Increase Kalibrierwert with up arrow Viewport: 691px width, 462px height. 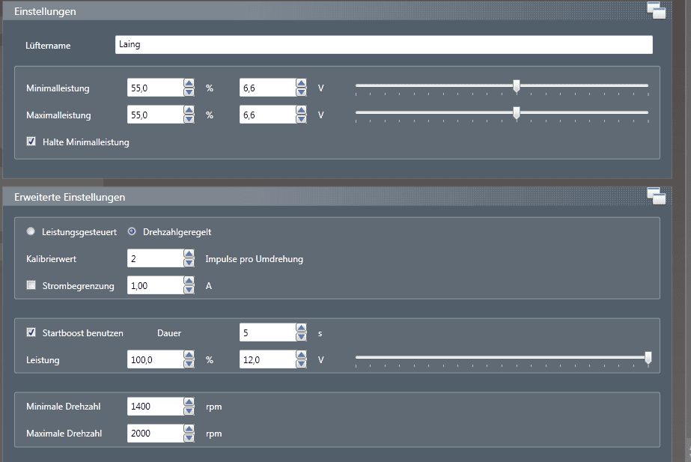[189, 254]
